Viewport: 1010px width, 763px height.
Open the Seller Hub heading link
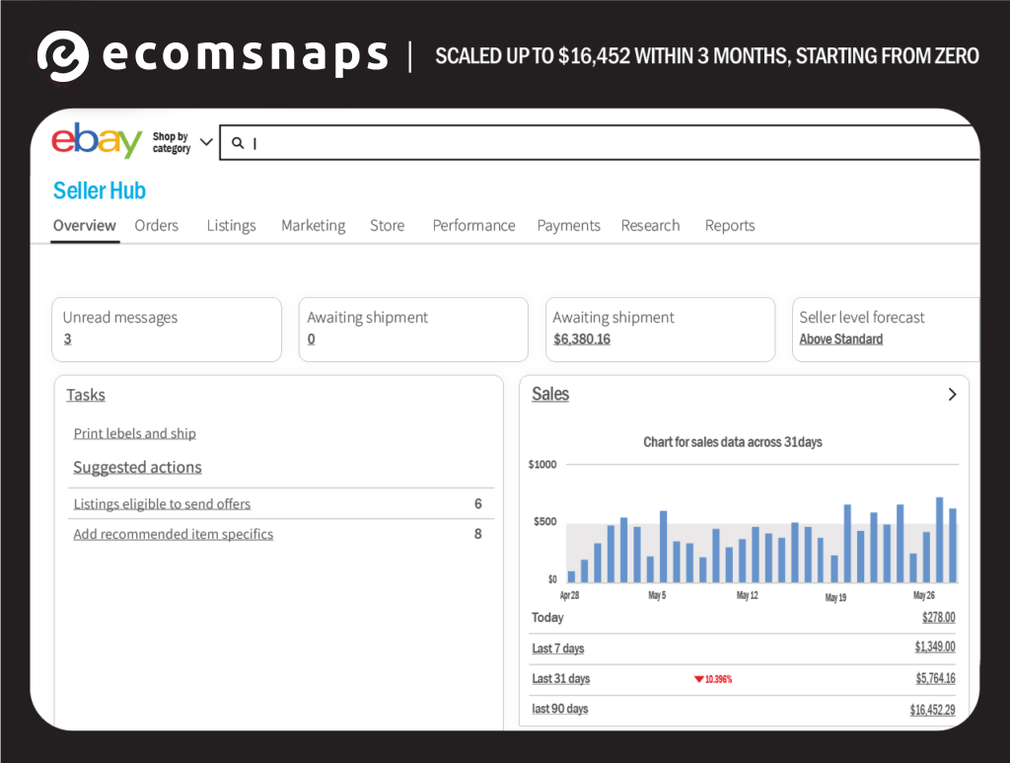[100, 191]
